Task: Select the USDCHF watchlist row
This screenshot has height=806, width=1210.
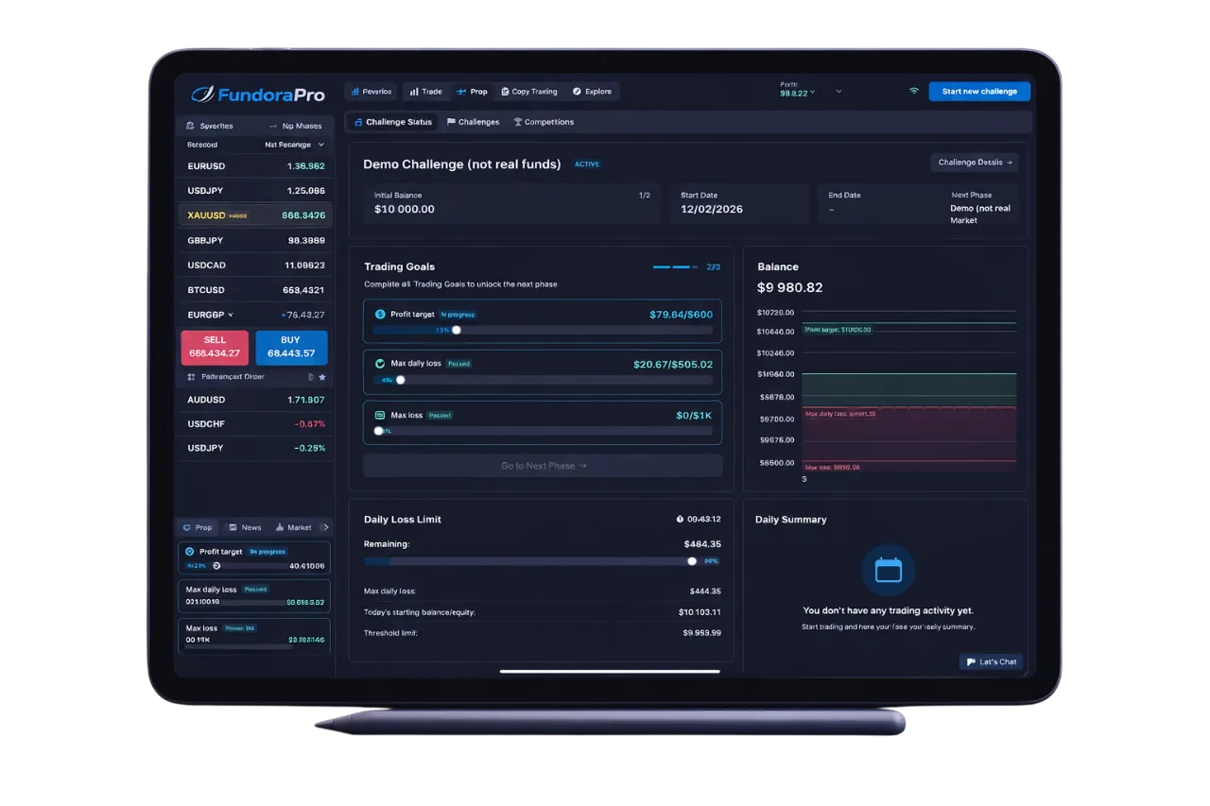Action: [254, 424]
